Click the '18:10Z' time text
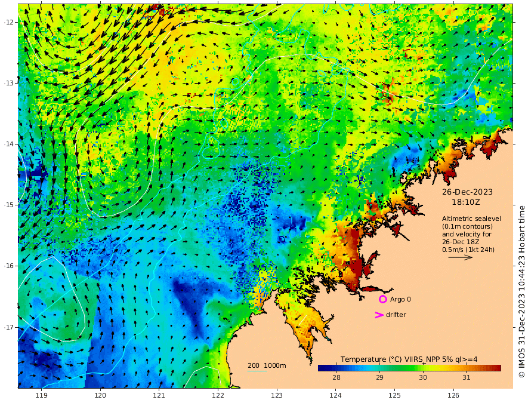Image resolution: width=525 pixels, height=406 pixels. (466, 202)
